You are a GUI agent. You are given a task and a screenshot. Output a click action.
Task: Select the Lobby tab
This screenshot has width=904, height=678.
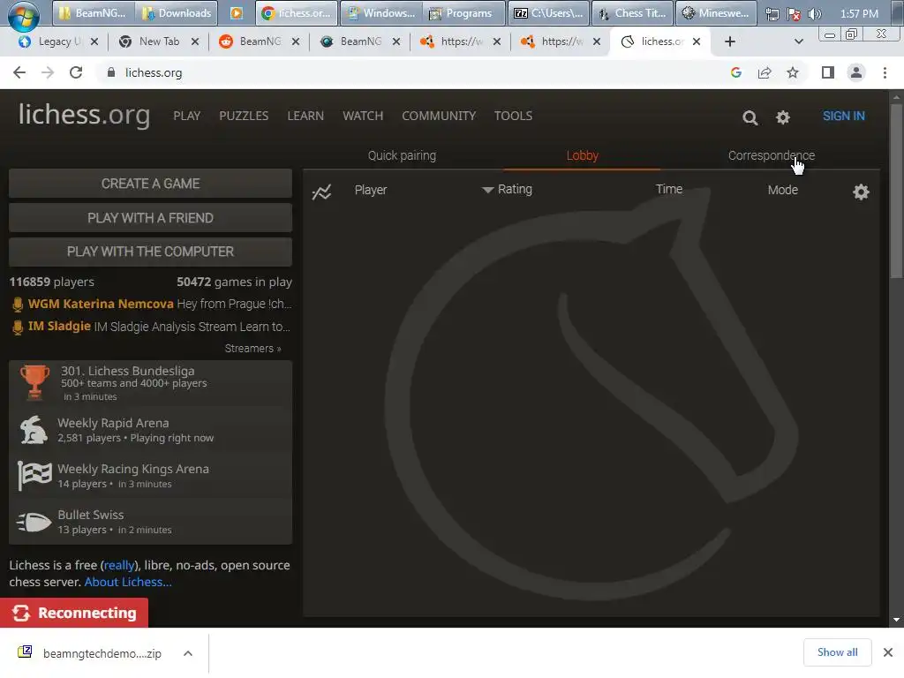tap(583, 155)
